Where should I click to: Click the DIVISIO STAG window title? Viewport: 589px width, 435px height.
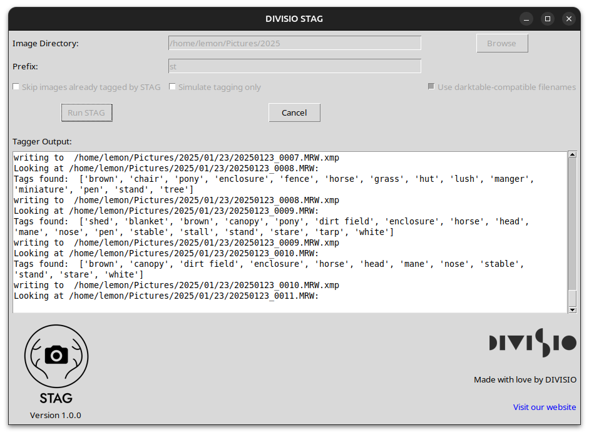pos(294,19)
